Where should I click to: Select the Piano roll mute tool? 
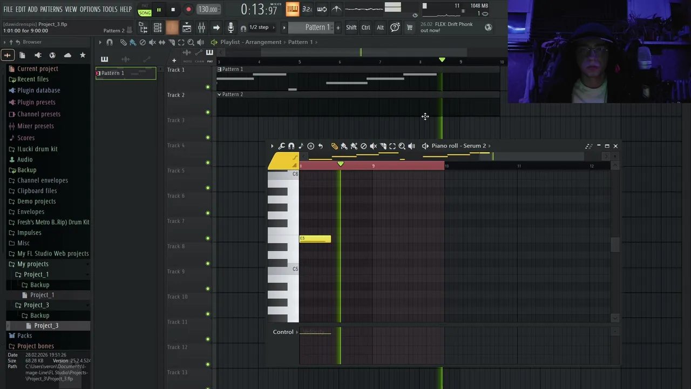(373, 146)
